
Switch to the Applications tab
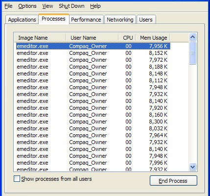[22, 20]
